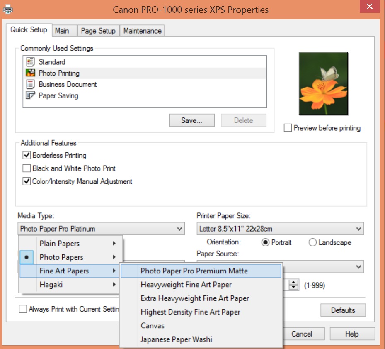Select Photo Printing text in settings list
Image resolution: width=385 pixels, height=349 pixels.
(59, 73)
